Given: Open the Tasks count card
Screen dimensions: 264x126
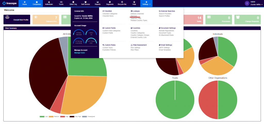Looking at the screenshot, I should coord(193,20).
